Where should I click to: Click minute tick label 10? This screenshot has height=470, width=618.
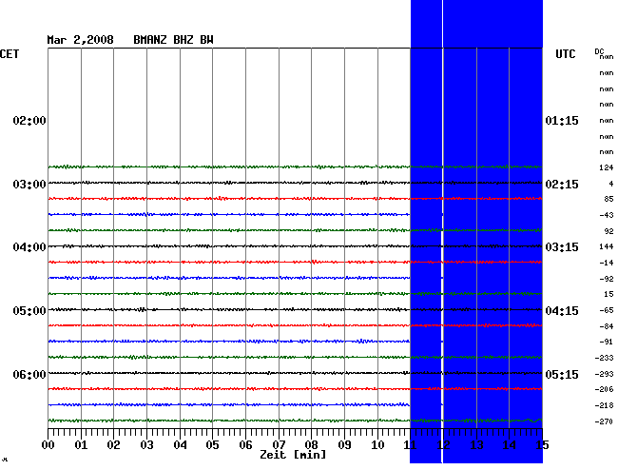[x=377, y=445]
